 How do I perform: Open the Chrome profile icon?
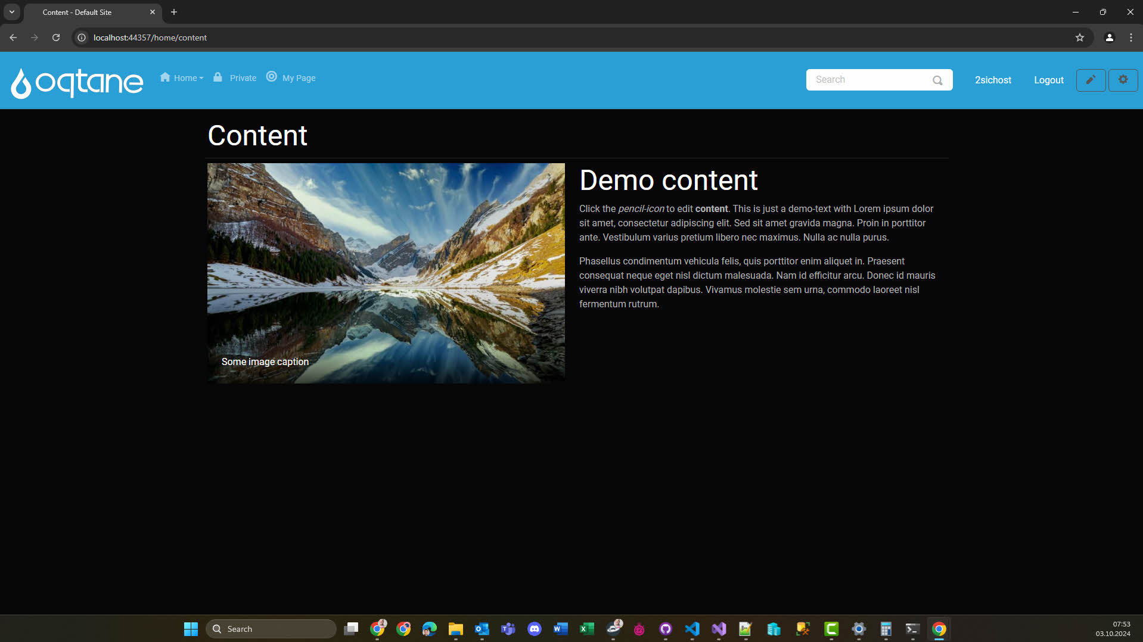(1109, 38)
